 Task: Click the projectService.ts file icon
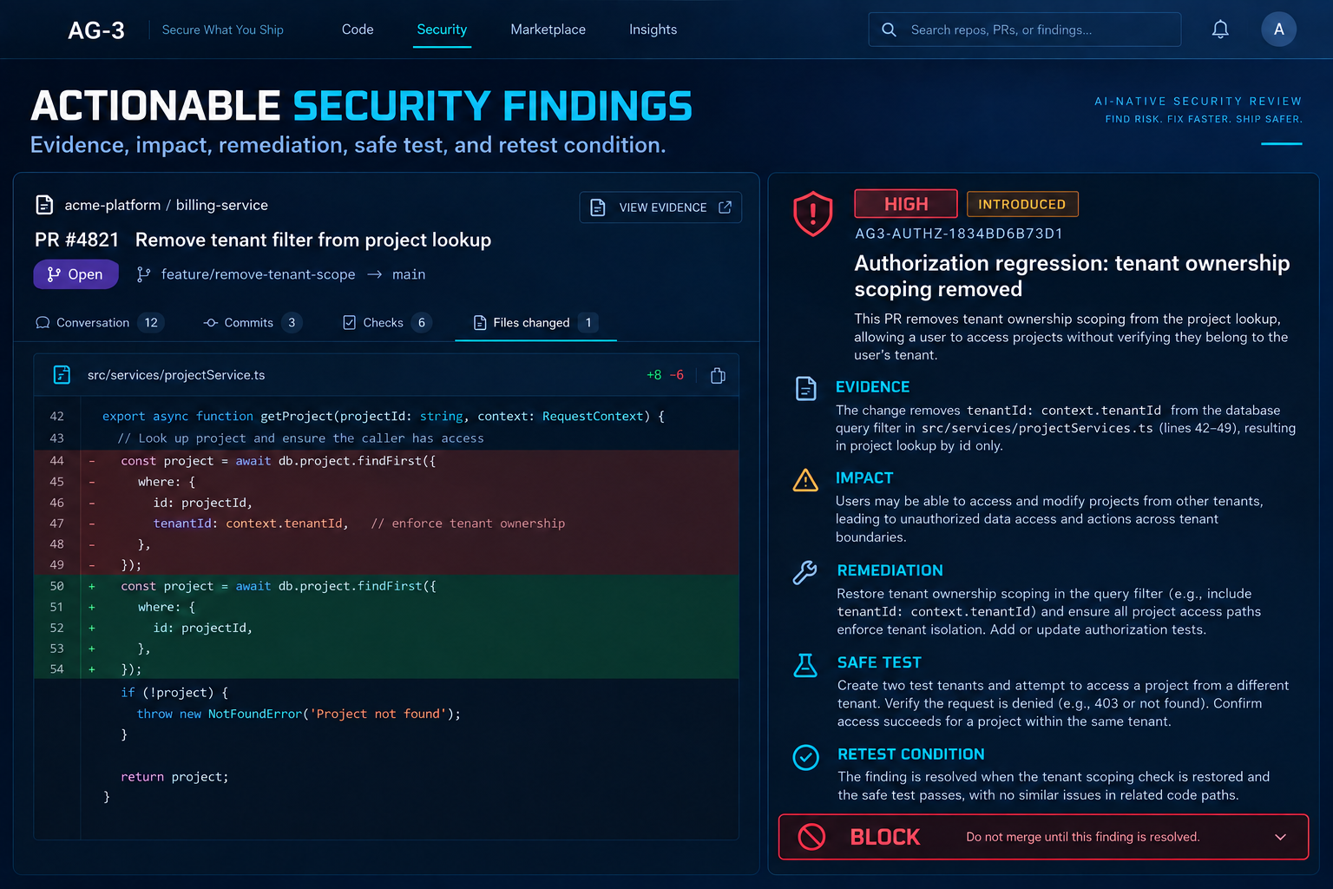62,375
